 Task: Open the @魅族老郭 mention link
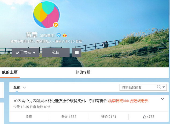point(139,101)
